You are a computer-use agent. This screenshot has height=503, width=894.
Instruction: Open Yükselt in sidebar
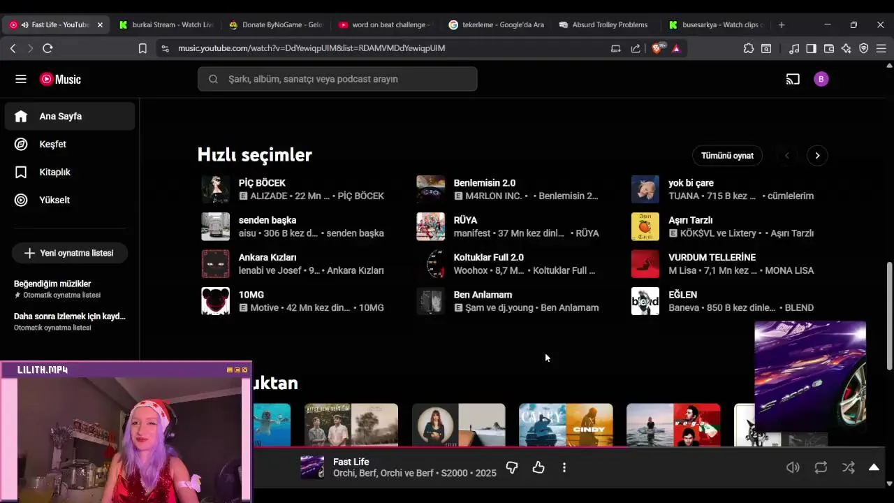pos(70,200)
